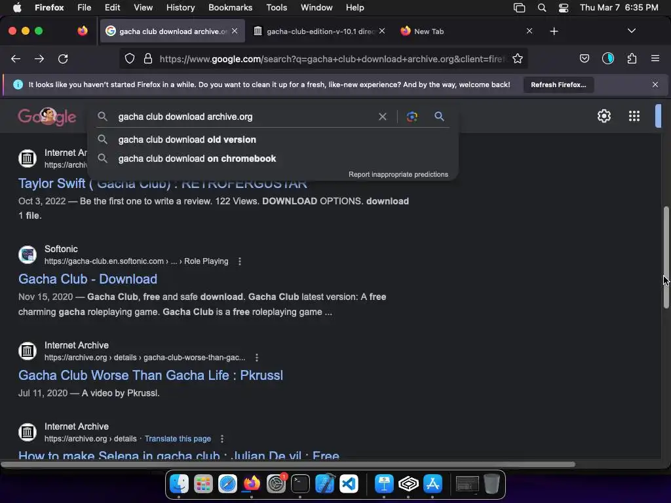671x503 pixels.
Task: Open the tracking protection shield icon
Action: point(129,58)
